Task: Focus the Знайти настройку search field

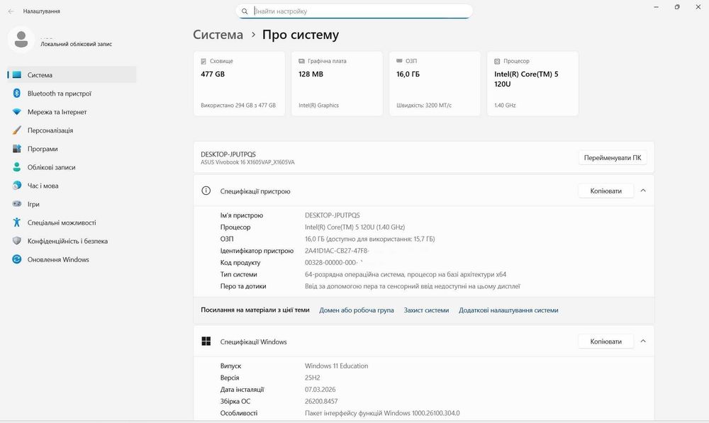Action: 354,11
